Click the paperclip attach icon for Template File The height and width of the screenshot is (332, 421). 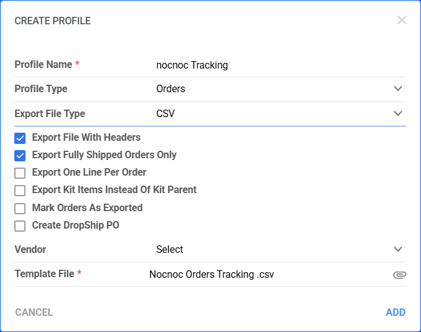tap(399, 275)
